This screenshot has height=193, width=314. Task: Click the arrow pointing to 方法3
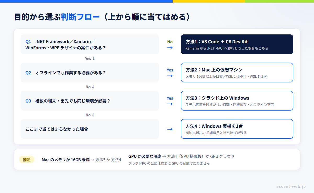pos(170,104)
